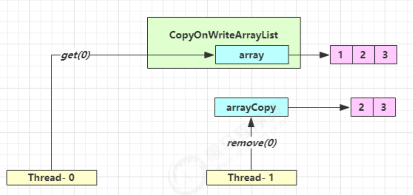
Task: Select the CopyOnWriteArrayList title text
Action: [x=224, y=35]
